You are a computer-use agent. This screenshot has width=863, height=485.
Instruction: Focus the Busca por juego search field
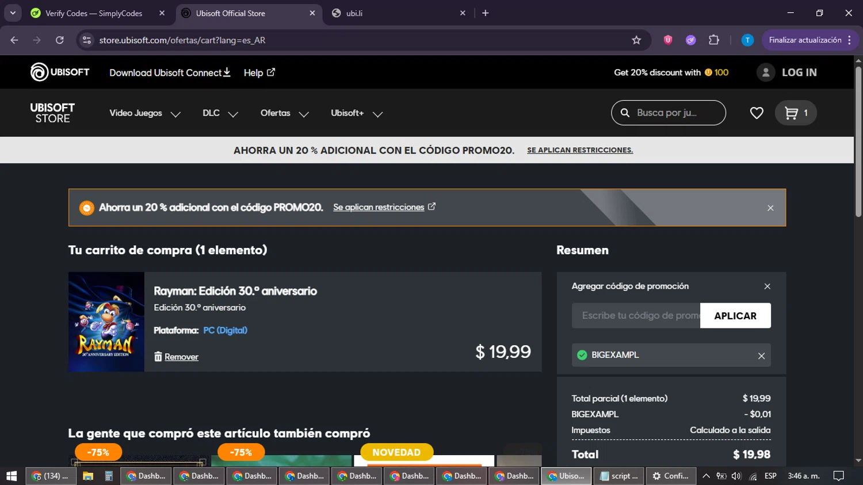coord(667,113)
